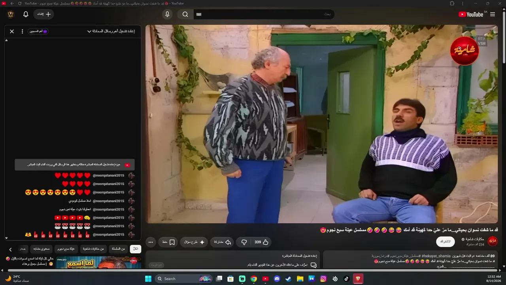Select the محتوى مشابه filter chip
Screen dimensions: 506x285
pyautogui.click(x=42, y=249)
